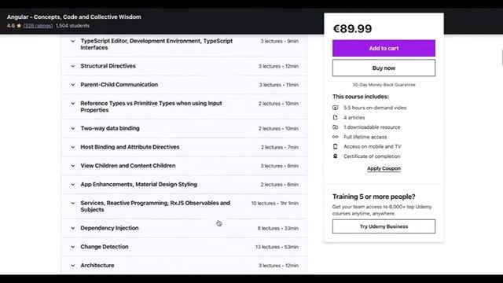Expand Host Binding and Attribute Directives chevron

pos(73,147)
